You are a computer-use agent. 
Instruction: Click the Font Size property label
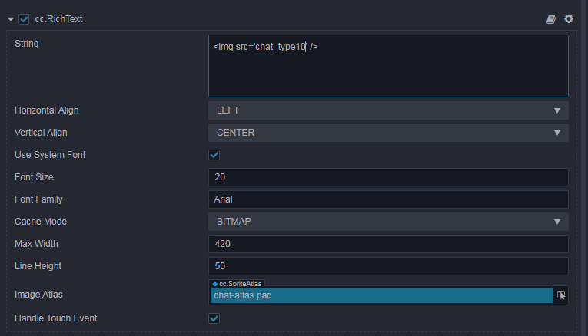pyautogui.click(x=35, y=177)
